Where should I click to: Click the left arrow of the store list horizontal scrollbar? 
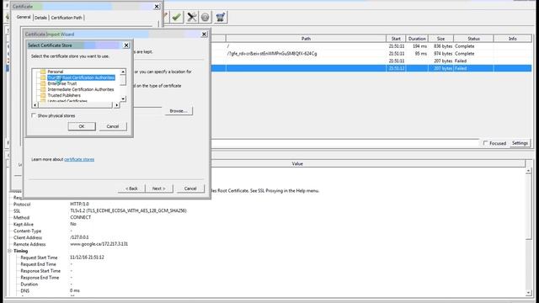click(x=35, y=105)
